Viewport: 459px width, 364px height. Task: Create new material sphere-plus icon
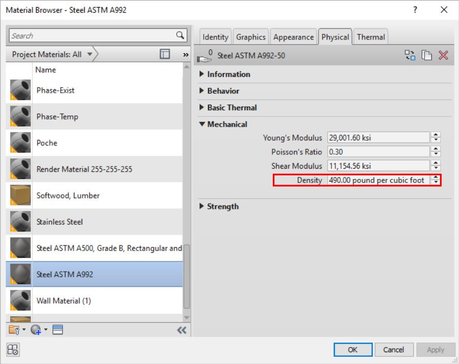pyautogui.click(x=36, y=330)
